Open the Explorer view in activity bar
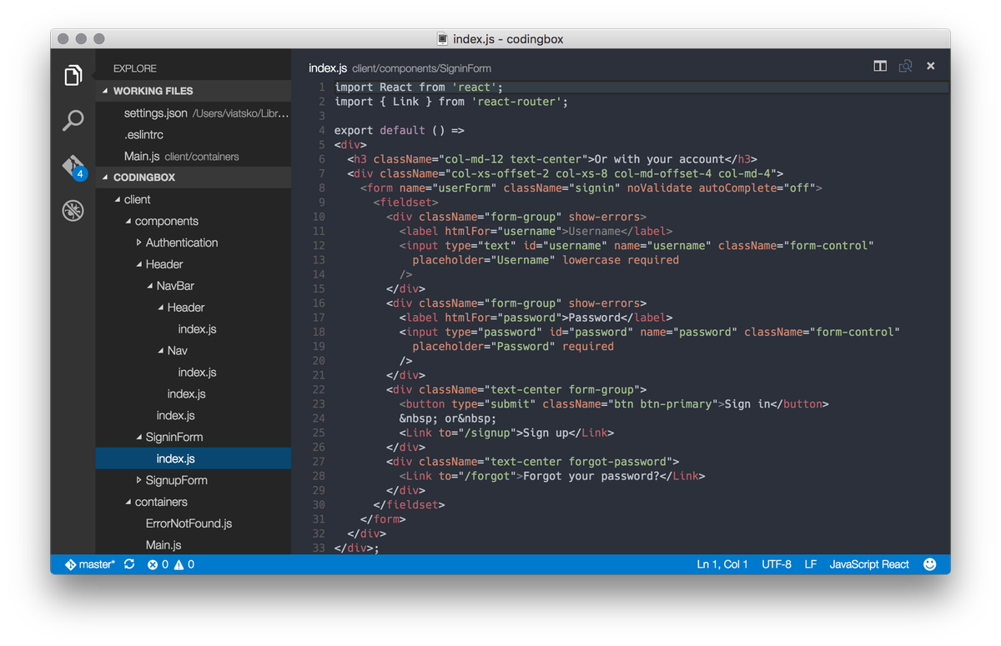 pyautogui.click(x=73, y=75)
